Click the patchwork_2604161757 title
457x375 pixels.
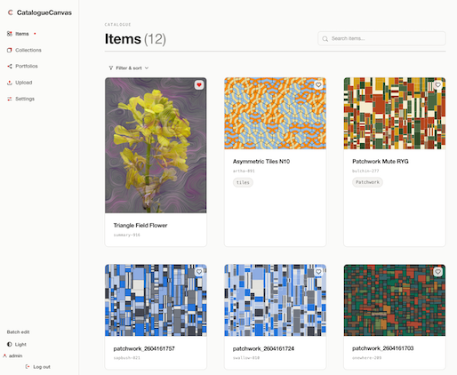144,348
